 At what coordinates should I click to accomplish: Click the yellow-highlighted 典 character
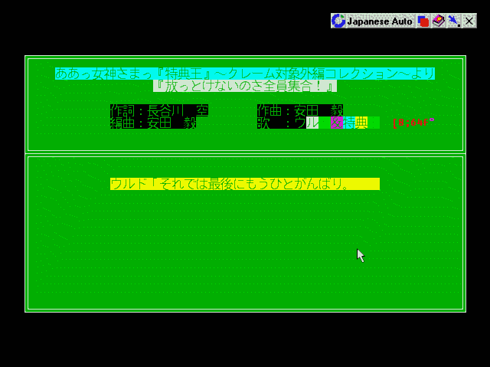click(361, 123)
